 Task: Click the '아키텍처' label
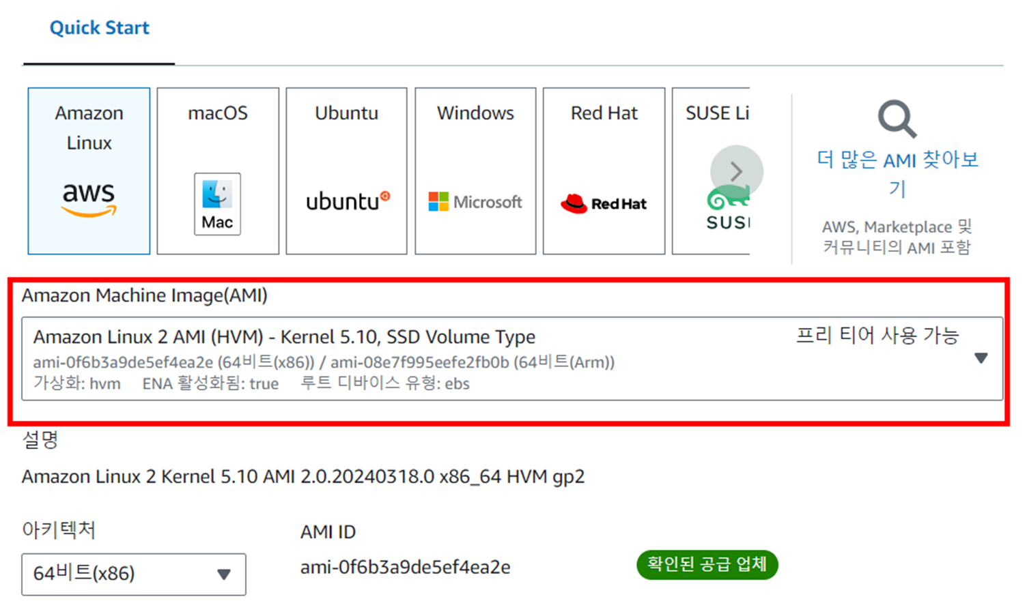click(x=59, y=529)
